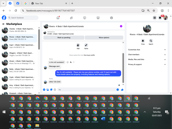
Task: Click the Search Facebook field
Action: tap(23, 18)
